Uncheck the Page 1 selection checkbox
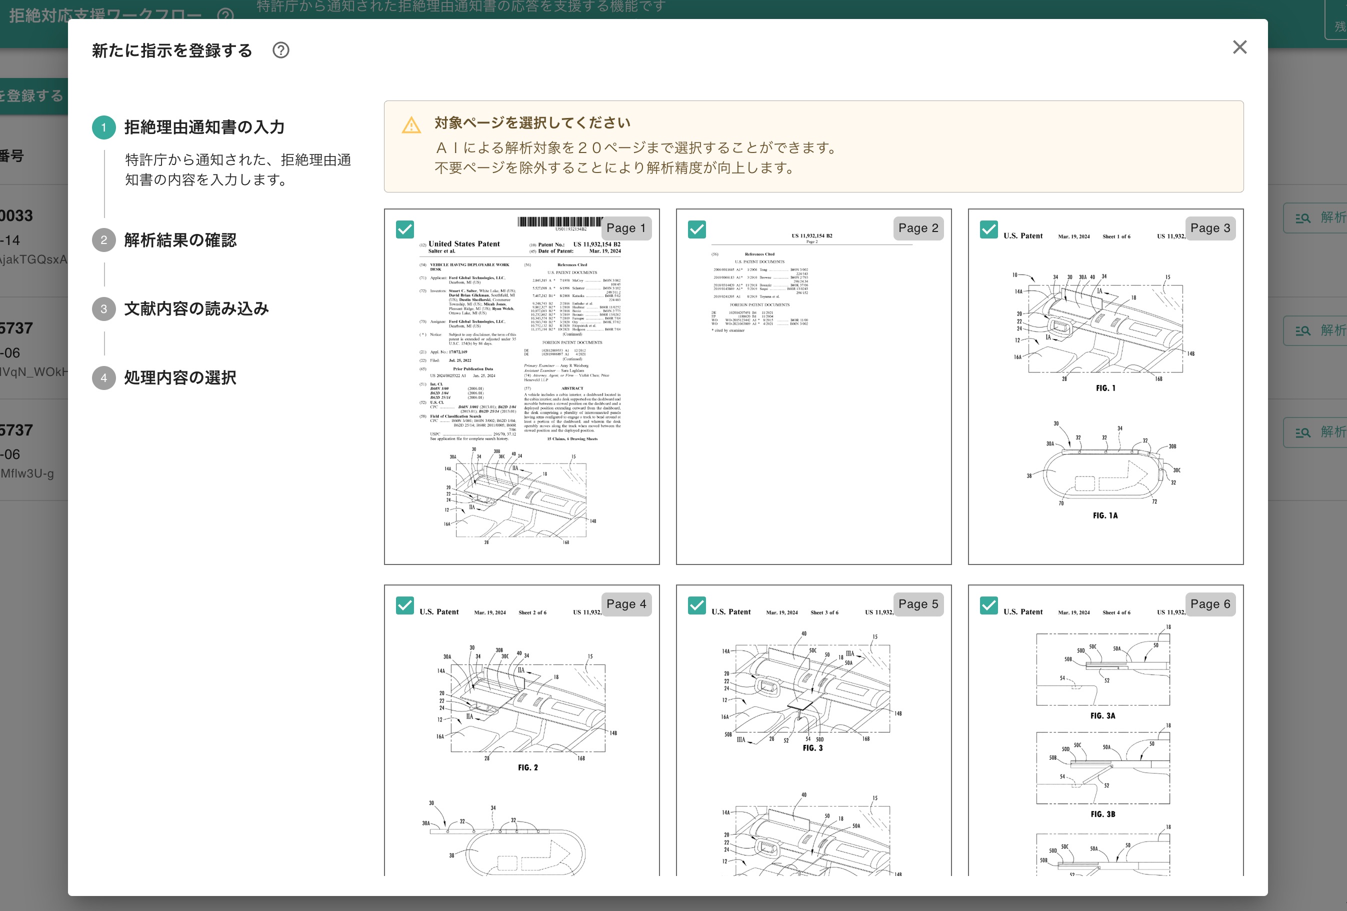This screenshot has height=911, width=1347. (x=405, y=229)
